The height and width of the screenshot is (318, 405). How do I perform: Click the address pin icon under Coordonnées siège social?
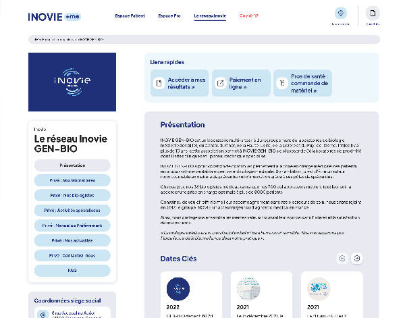[x=43, y=315]
